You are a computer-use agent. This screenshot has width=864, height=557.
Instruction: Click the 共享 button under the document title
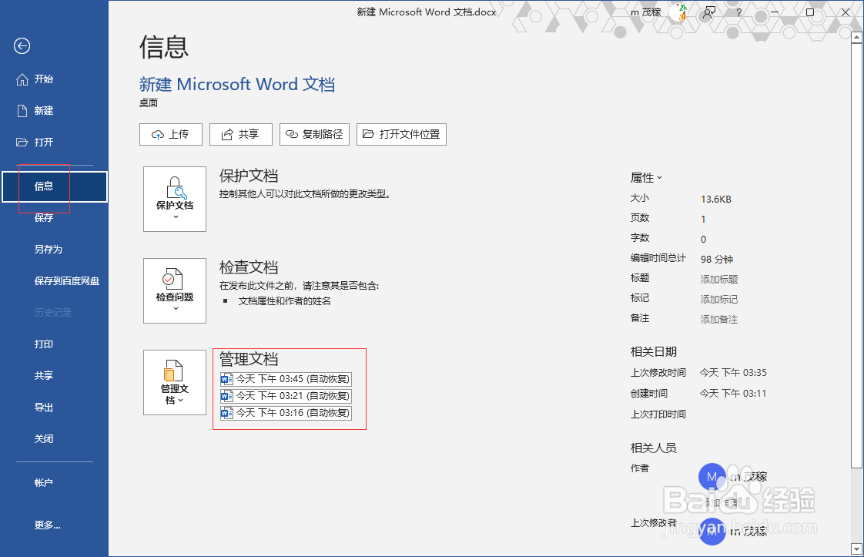click(241, 135)
